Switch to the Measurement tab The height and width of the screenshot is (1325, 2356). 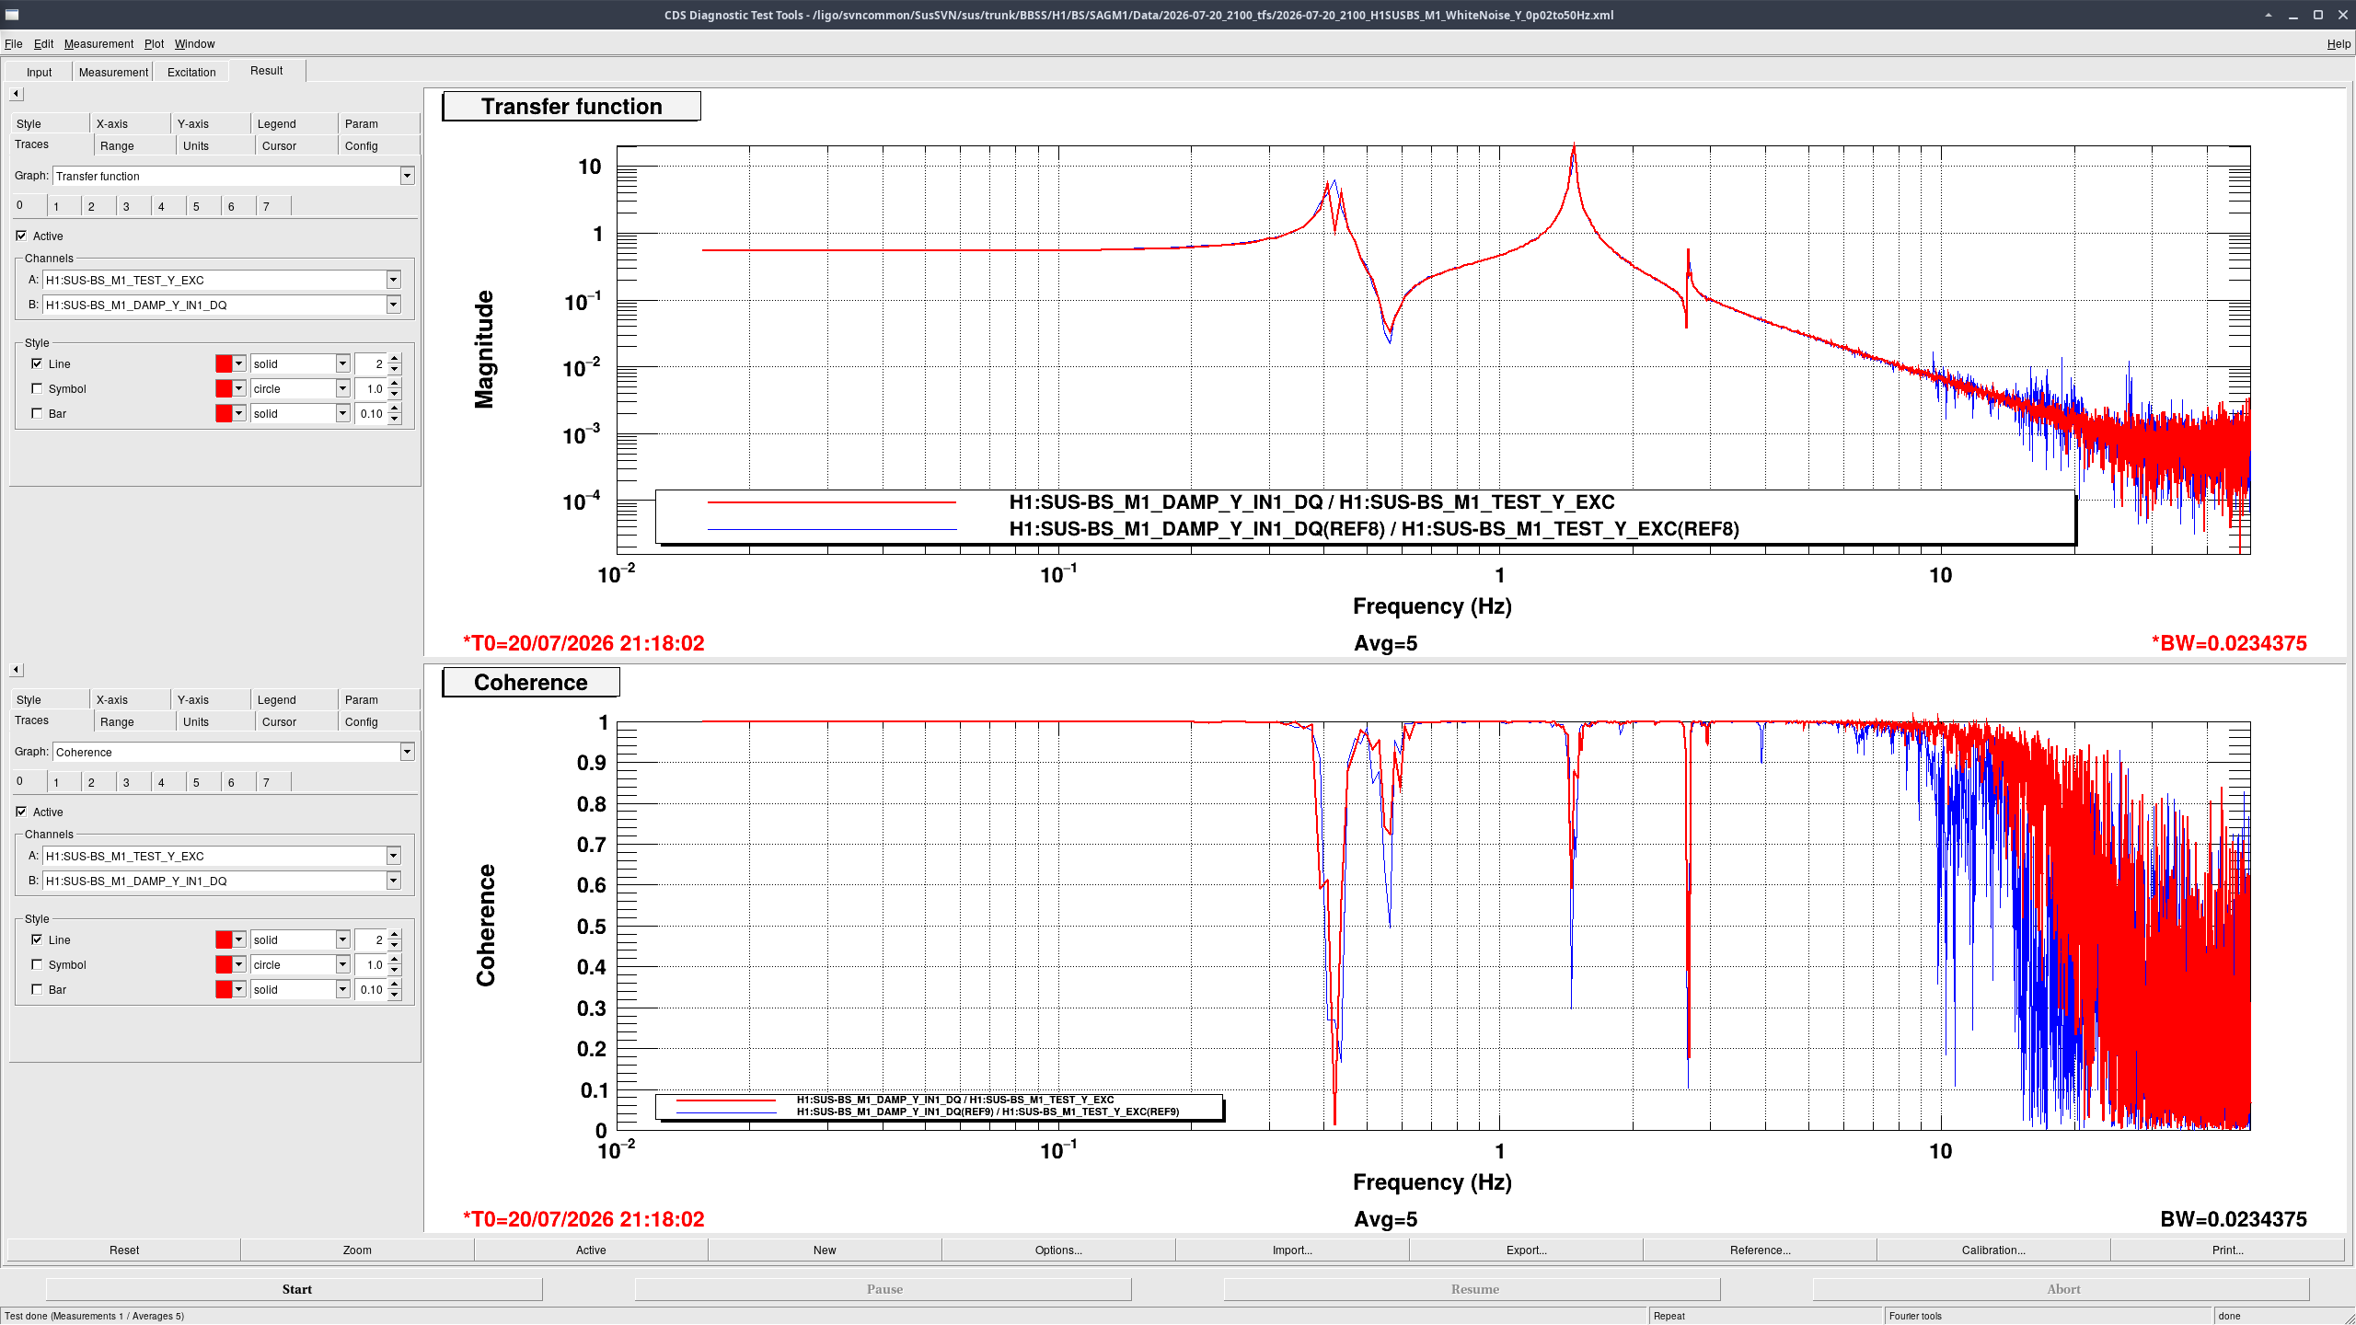point(113,72)
